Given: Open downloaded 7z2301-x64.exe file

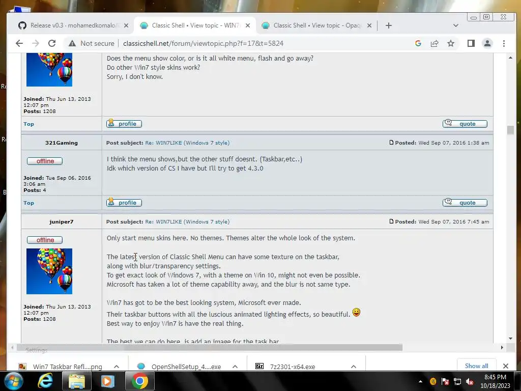Looking at the screenshot, I should pos(286,367).
